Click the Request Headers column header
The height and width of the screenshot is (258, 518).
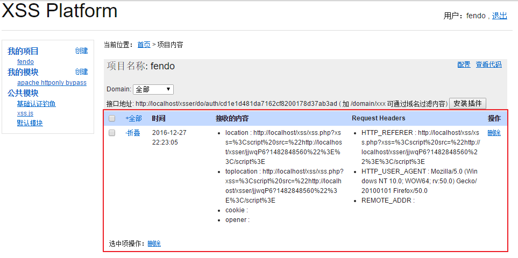pyautogui.click(x=378, y=118)
